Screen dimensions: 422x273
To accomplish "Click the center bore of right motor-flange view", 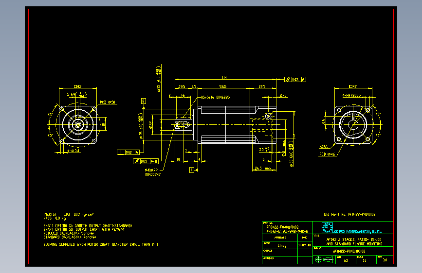I will pyautogui.click(x=353, y=125).
